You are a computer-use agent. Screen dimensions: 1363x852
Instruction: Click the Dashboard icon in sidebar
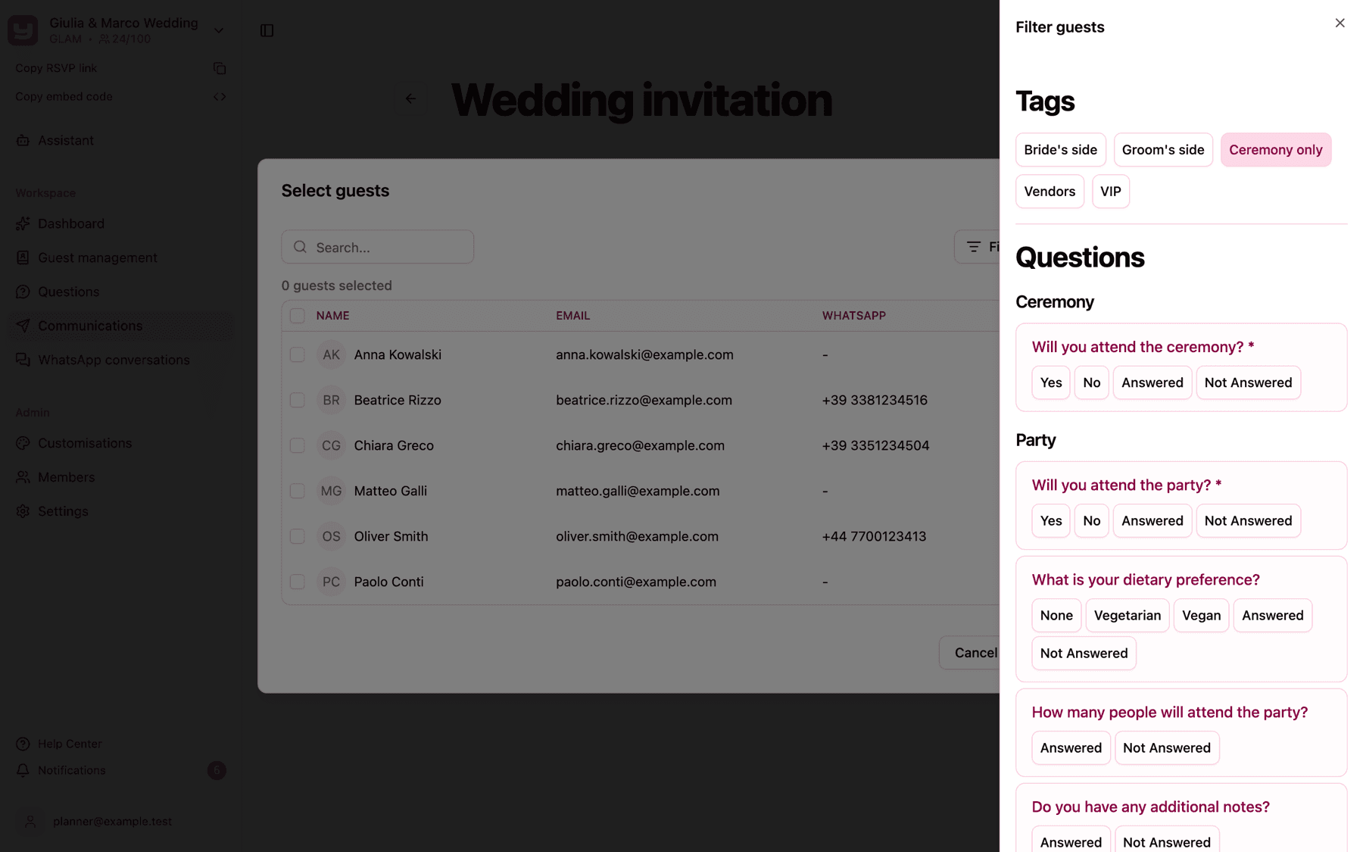[23, 223]
